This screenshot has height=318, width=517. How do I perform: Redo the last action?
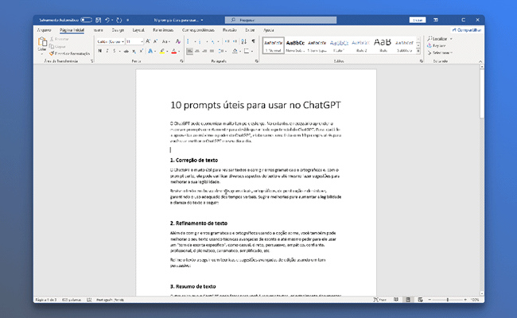[x=119, y=20]
